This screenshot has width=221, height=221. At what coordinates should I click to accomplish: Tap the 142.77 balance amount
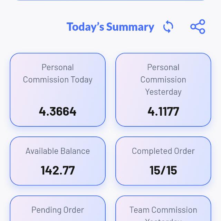click(58, 170)
